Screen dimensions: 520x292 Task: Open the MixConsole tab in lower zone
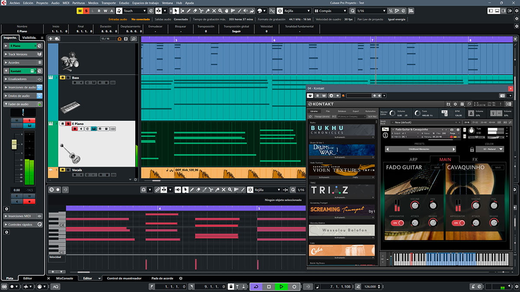click(65, 278)
